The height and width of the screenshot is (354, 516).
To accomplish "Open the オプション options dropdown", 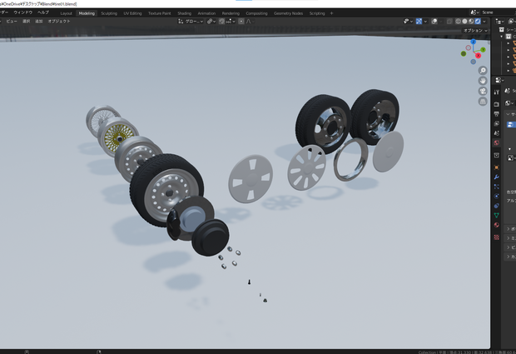I will click(475, 31).
